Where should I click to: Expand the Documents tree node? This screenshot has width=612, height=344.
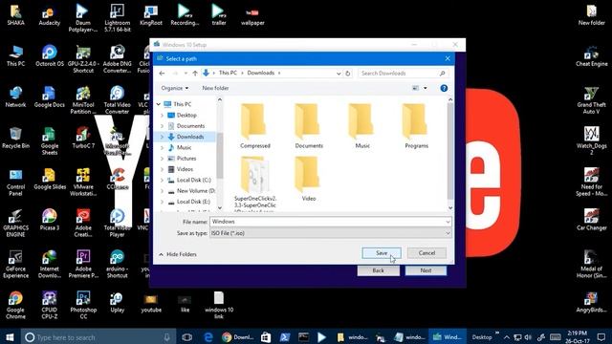[x=162, y=126]
